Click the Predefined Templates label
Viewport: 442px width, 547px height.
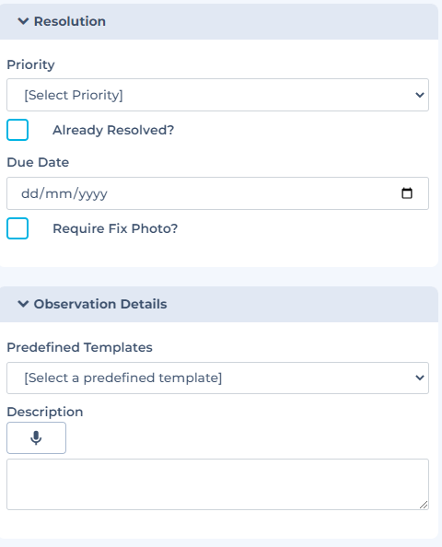(79, 347)
